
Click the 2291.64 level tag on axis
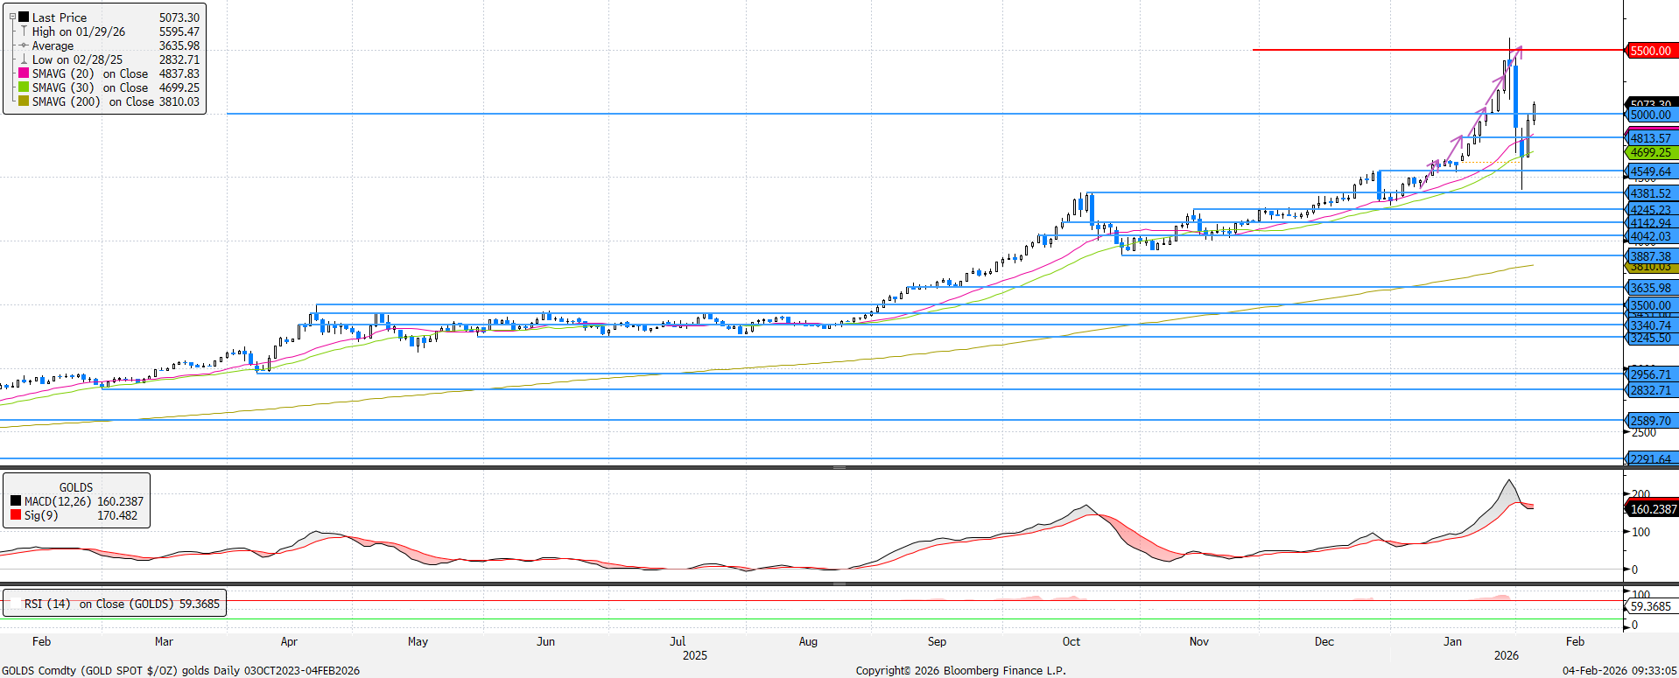1650,458
